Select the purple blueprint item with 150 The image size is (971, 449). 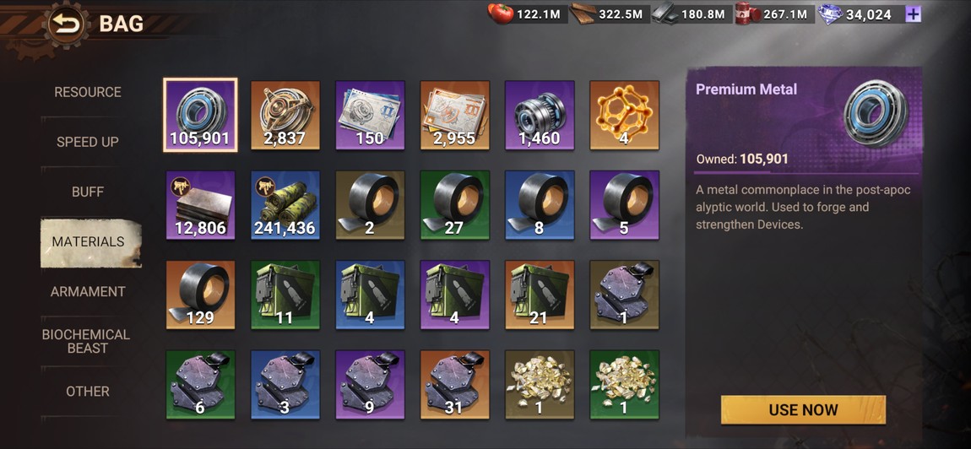point(370,115)
